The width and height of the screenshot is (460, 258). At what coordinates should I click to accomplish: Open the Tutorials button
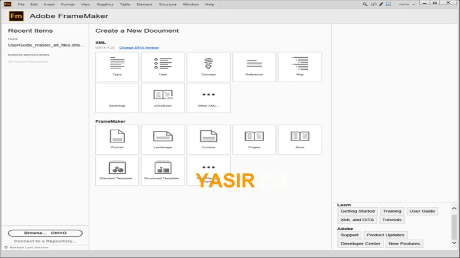click(x=392, y=220)
